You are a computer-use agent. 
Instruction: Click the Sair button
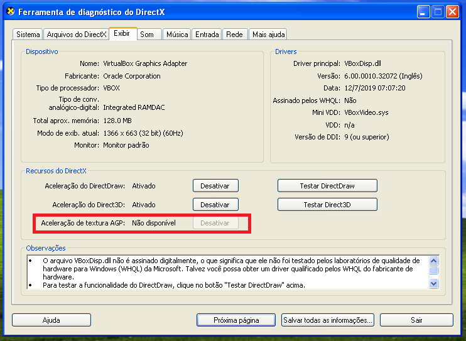(x=416, y=320)
